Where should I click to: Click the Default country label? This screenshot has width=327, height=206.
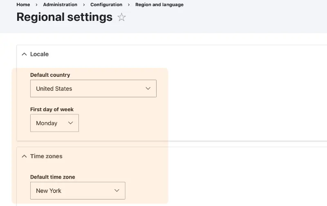[x=50, y=75]
